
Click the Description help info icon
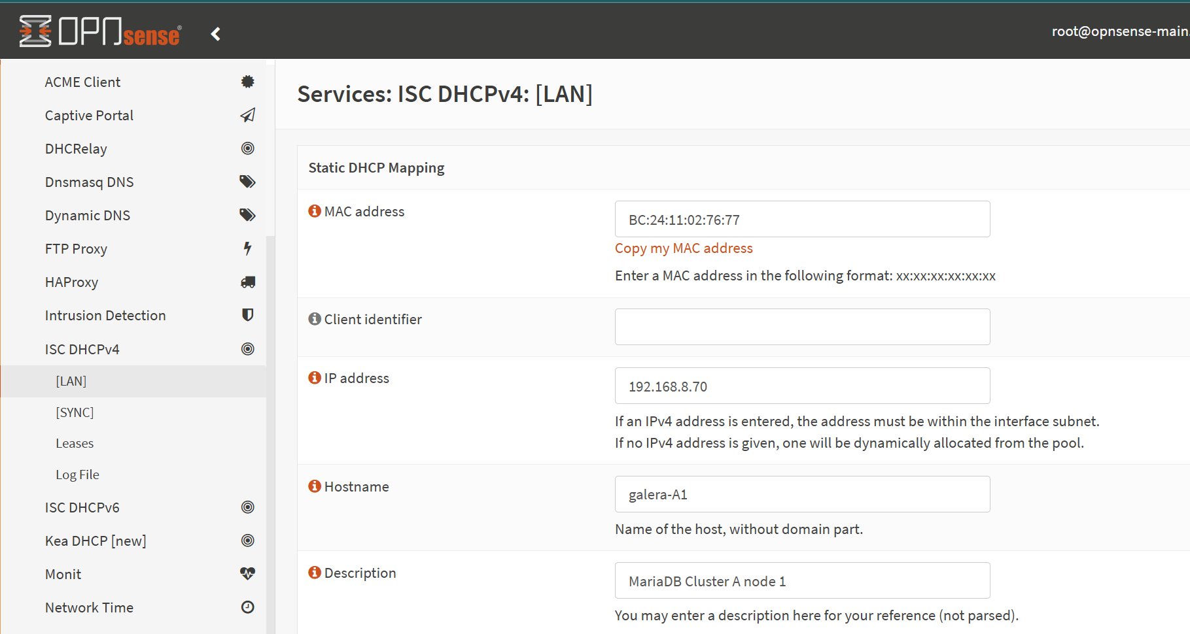[315, 573]
